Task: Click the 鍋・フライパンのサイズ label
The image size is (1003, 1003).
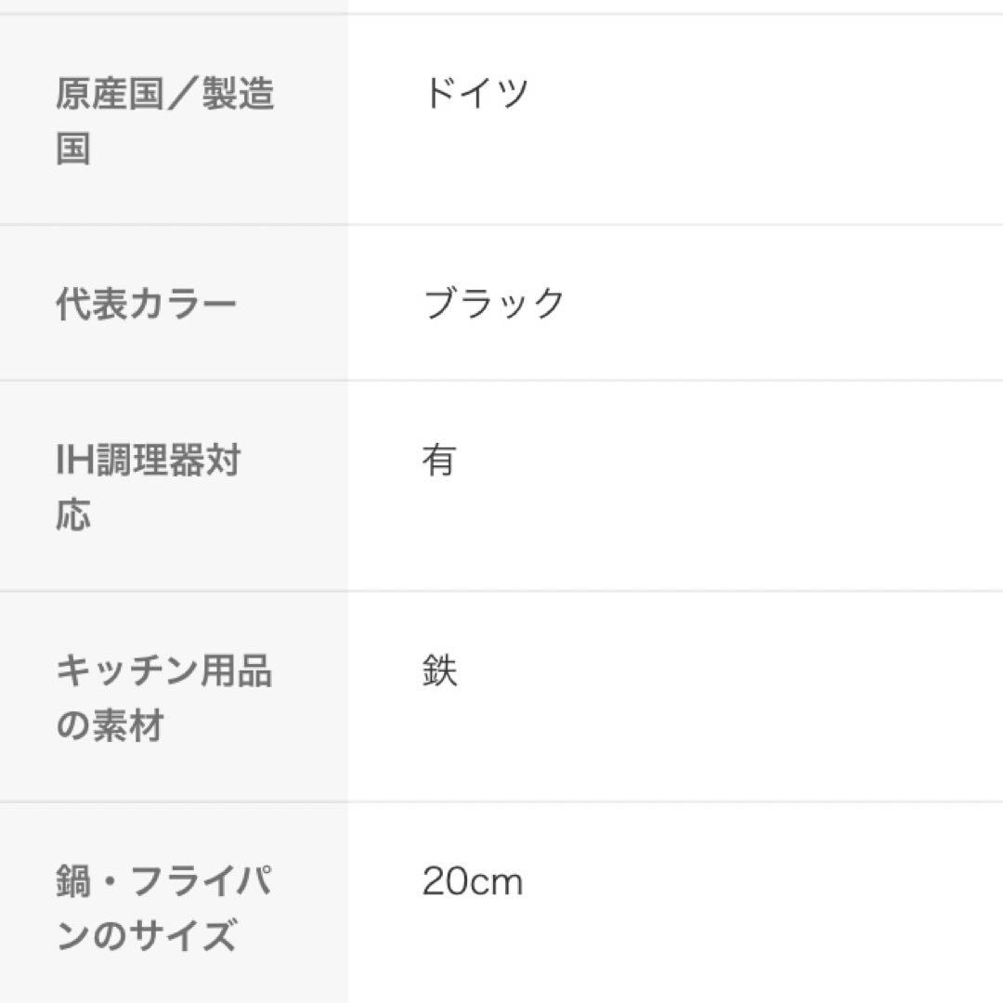Action: pos(163,908)
